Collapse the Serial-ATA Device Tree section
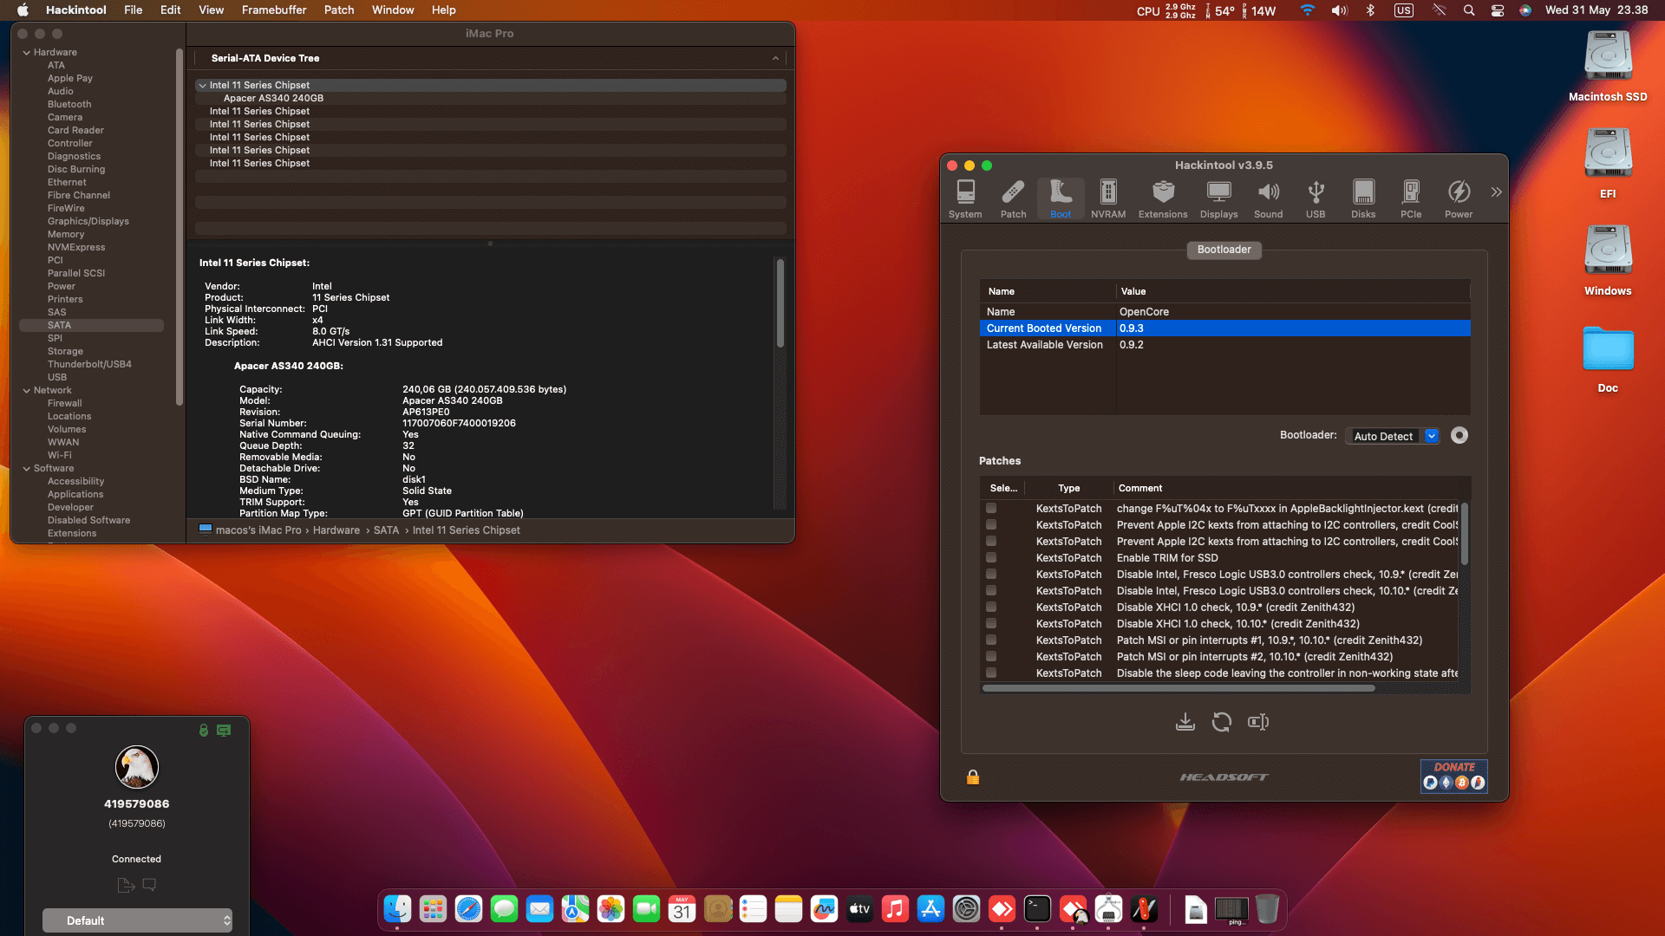Image resolution: width=1665 pixels, height=936 pixels. coord(775,58)
